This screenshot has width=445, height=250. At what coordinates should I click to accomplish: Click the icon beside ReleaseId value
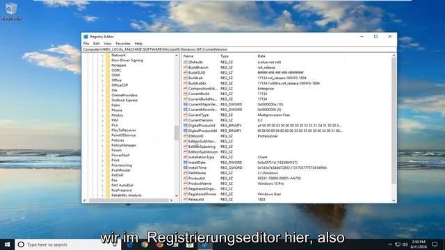[x=186, y=199]
